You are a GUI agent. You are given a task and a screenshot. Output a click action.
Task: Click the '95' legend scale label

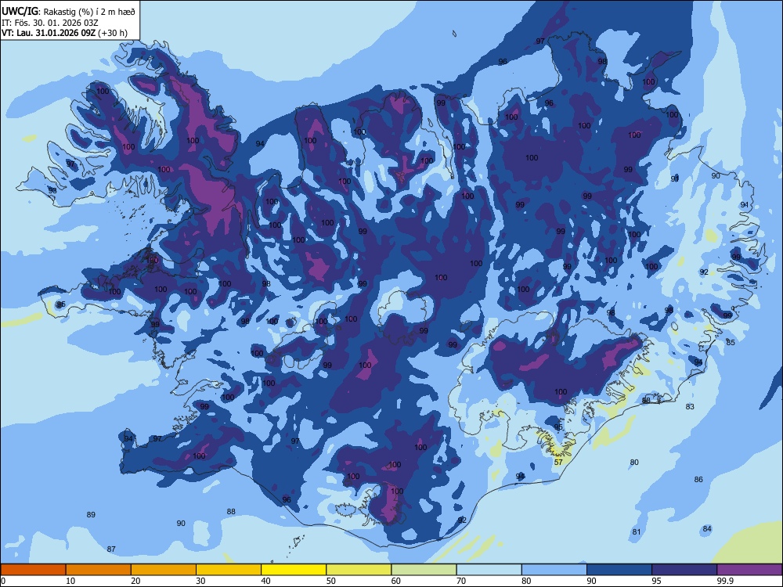tap(657, 581)
